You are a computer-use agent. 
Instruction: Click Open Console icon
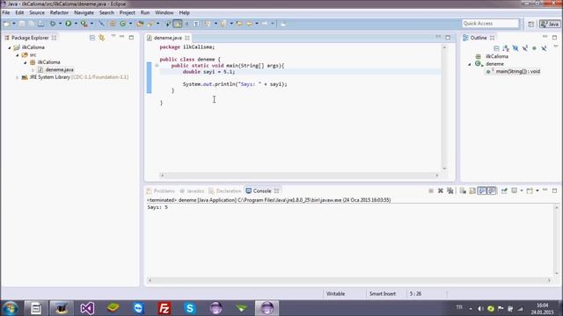point(530,191)
